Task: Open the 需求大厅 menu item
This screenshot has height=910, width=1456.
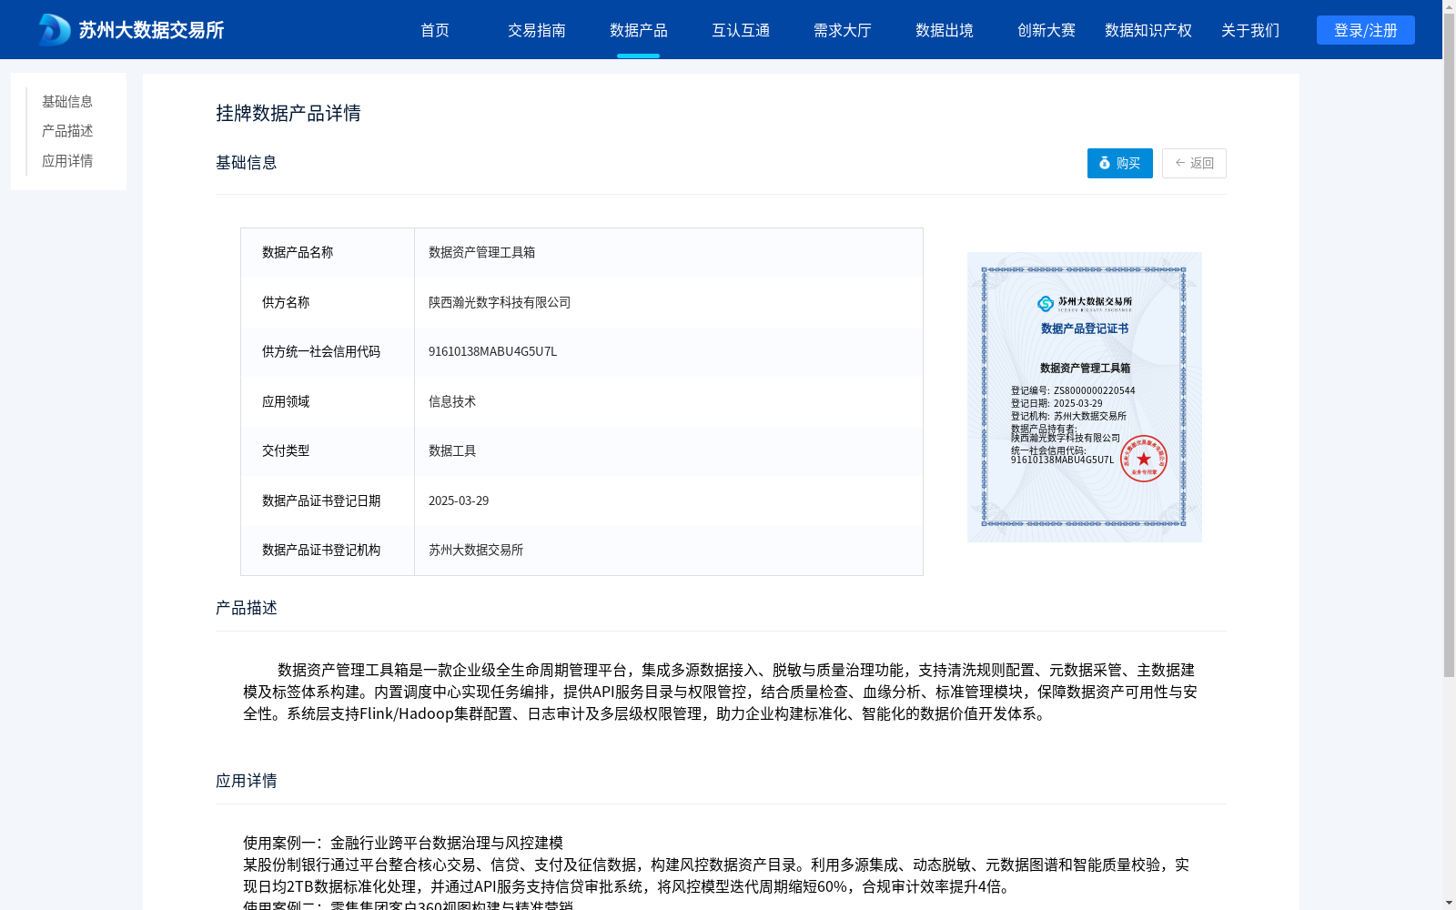Action: click(843, 30)
